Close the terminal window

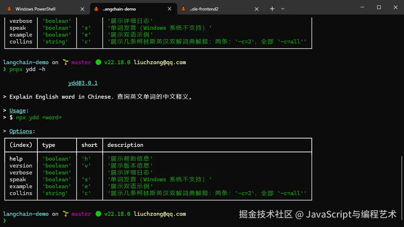[396, 7]
